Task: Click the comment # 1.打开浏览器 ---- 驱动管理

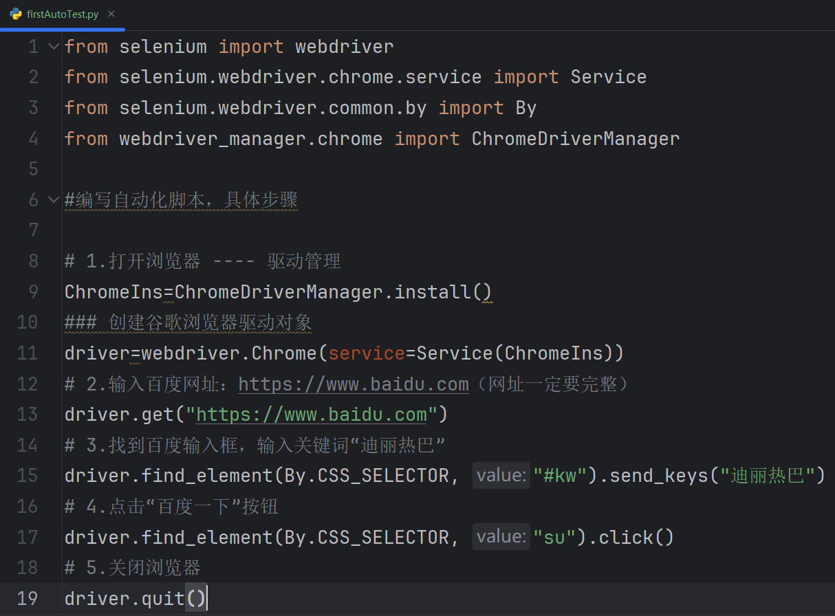Action: point(203,261)
